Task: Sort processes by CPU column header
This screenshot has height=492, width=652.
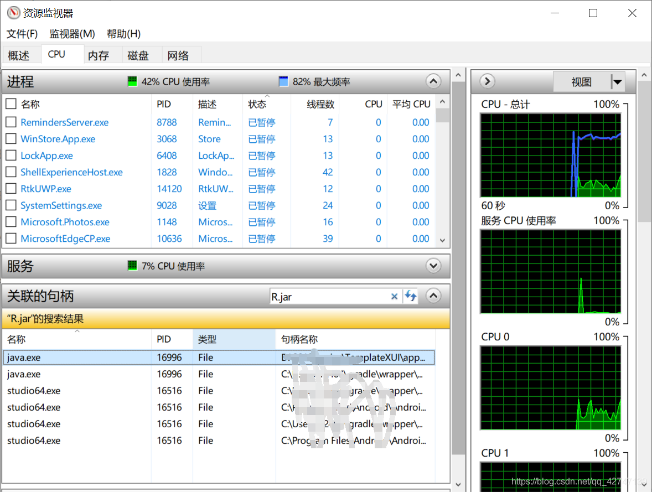Action: click(x=364, y=104)
